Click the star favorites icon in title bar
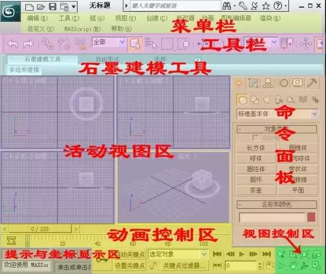This screenshot has width=326, height=274. pos(266,6)
